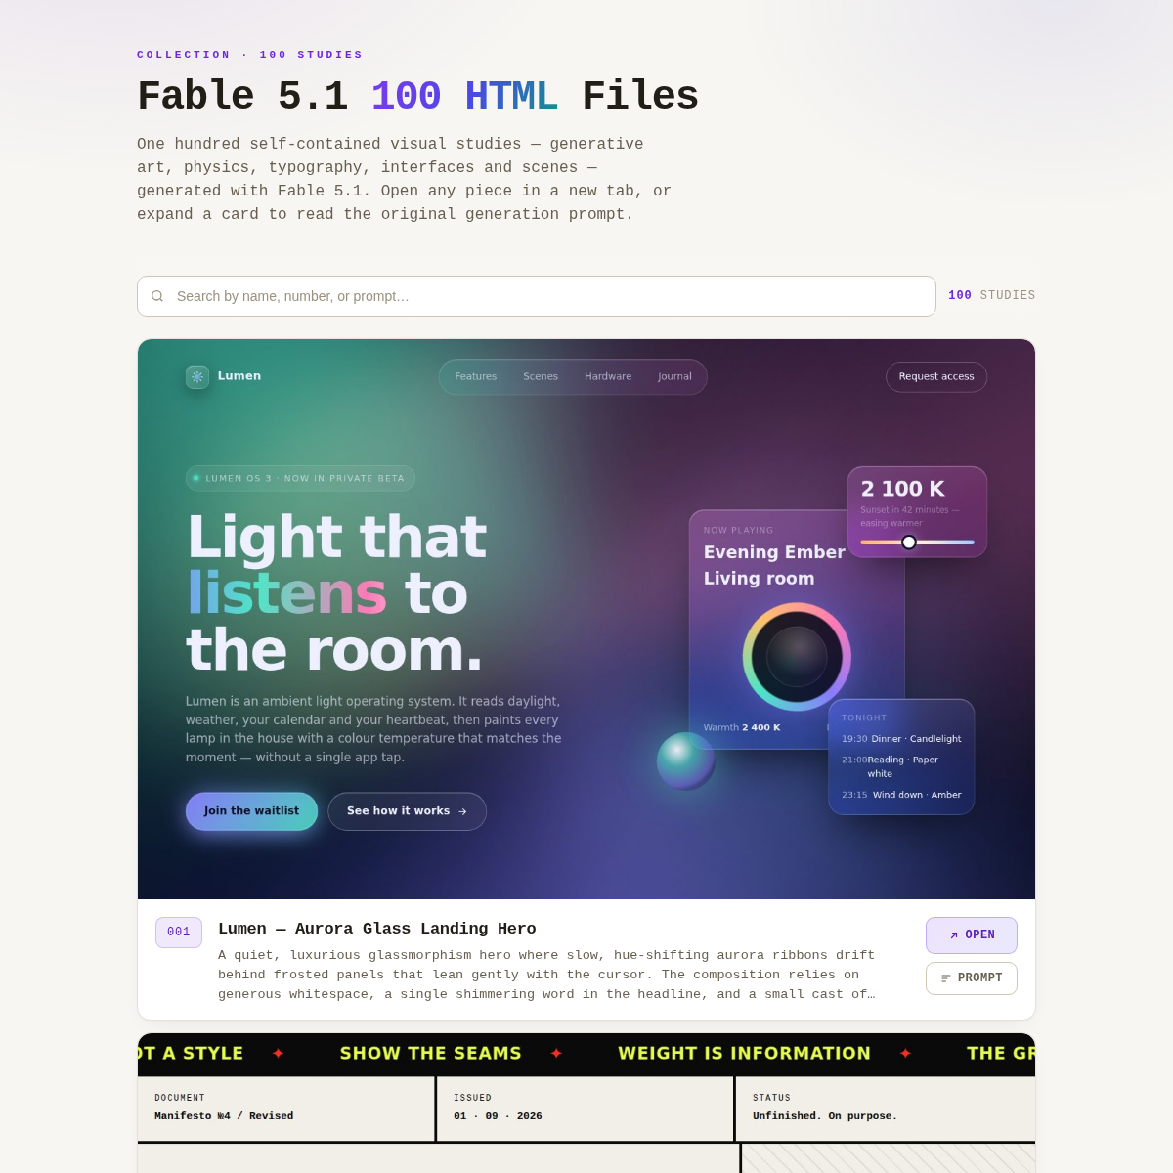Click the glossy sphere orb in the preview
The width and height of the screenshot is (1173, 1173).
[686, 760]
